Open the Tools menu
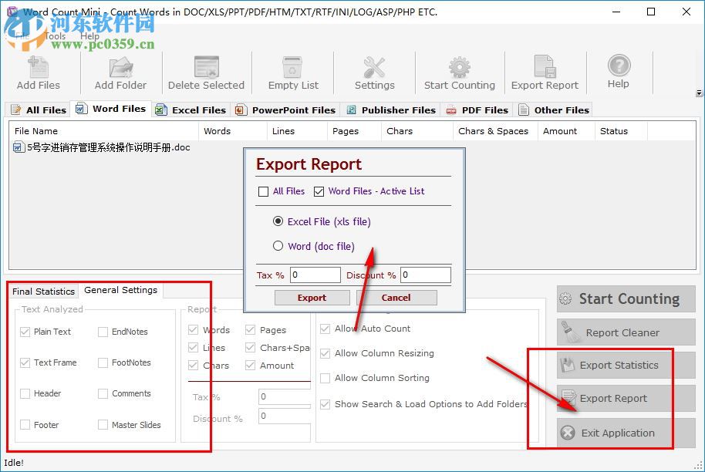This screenshot has width=705, height=472. coord(56,36)
